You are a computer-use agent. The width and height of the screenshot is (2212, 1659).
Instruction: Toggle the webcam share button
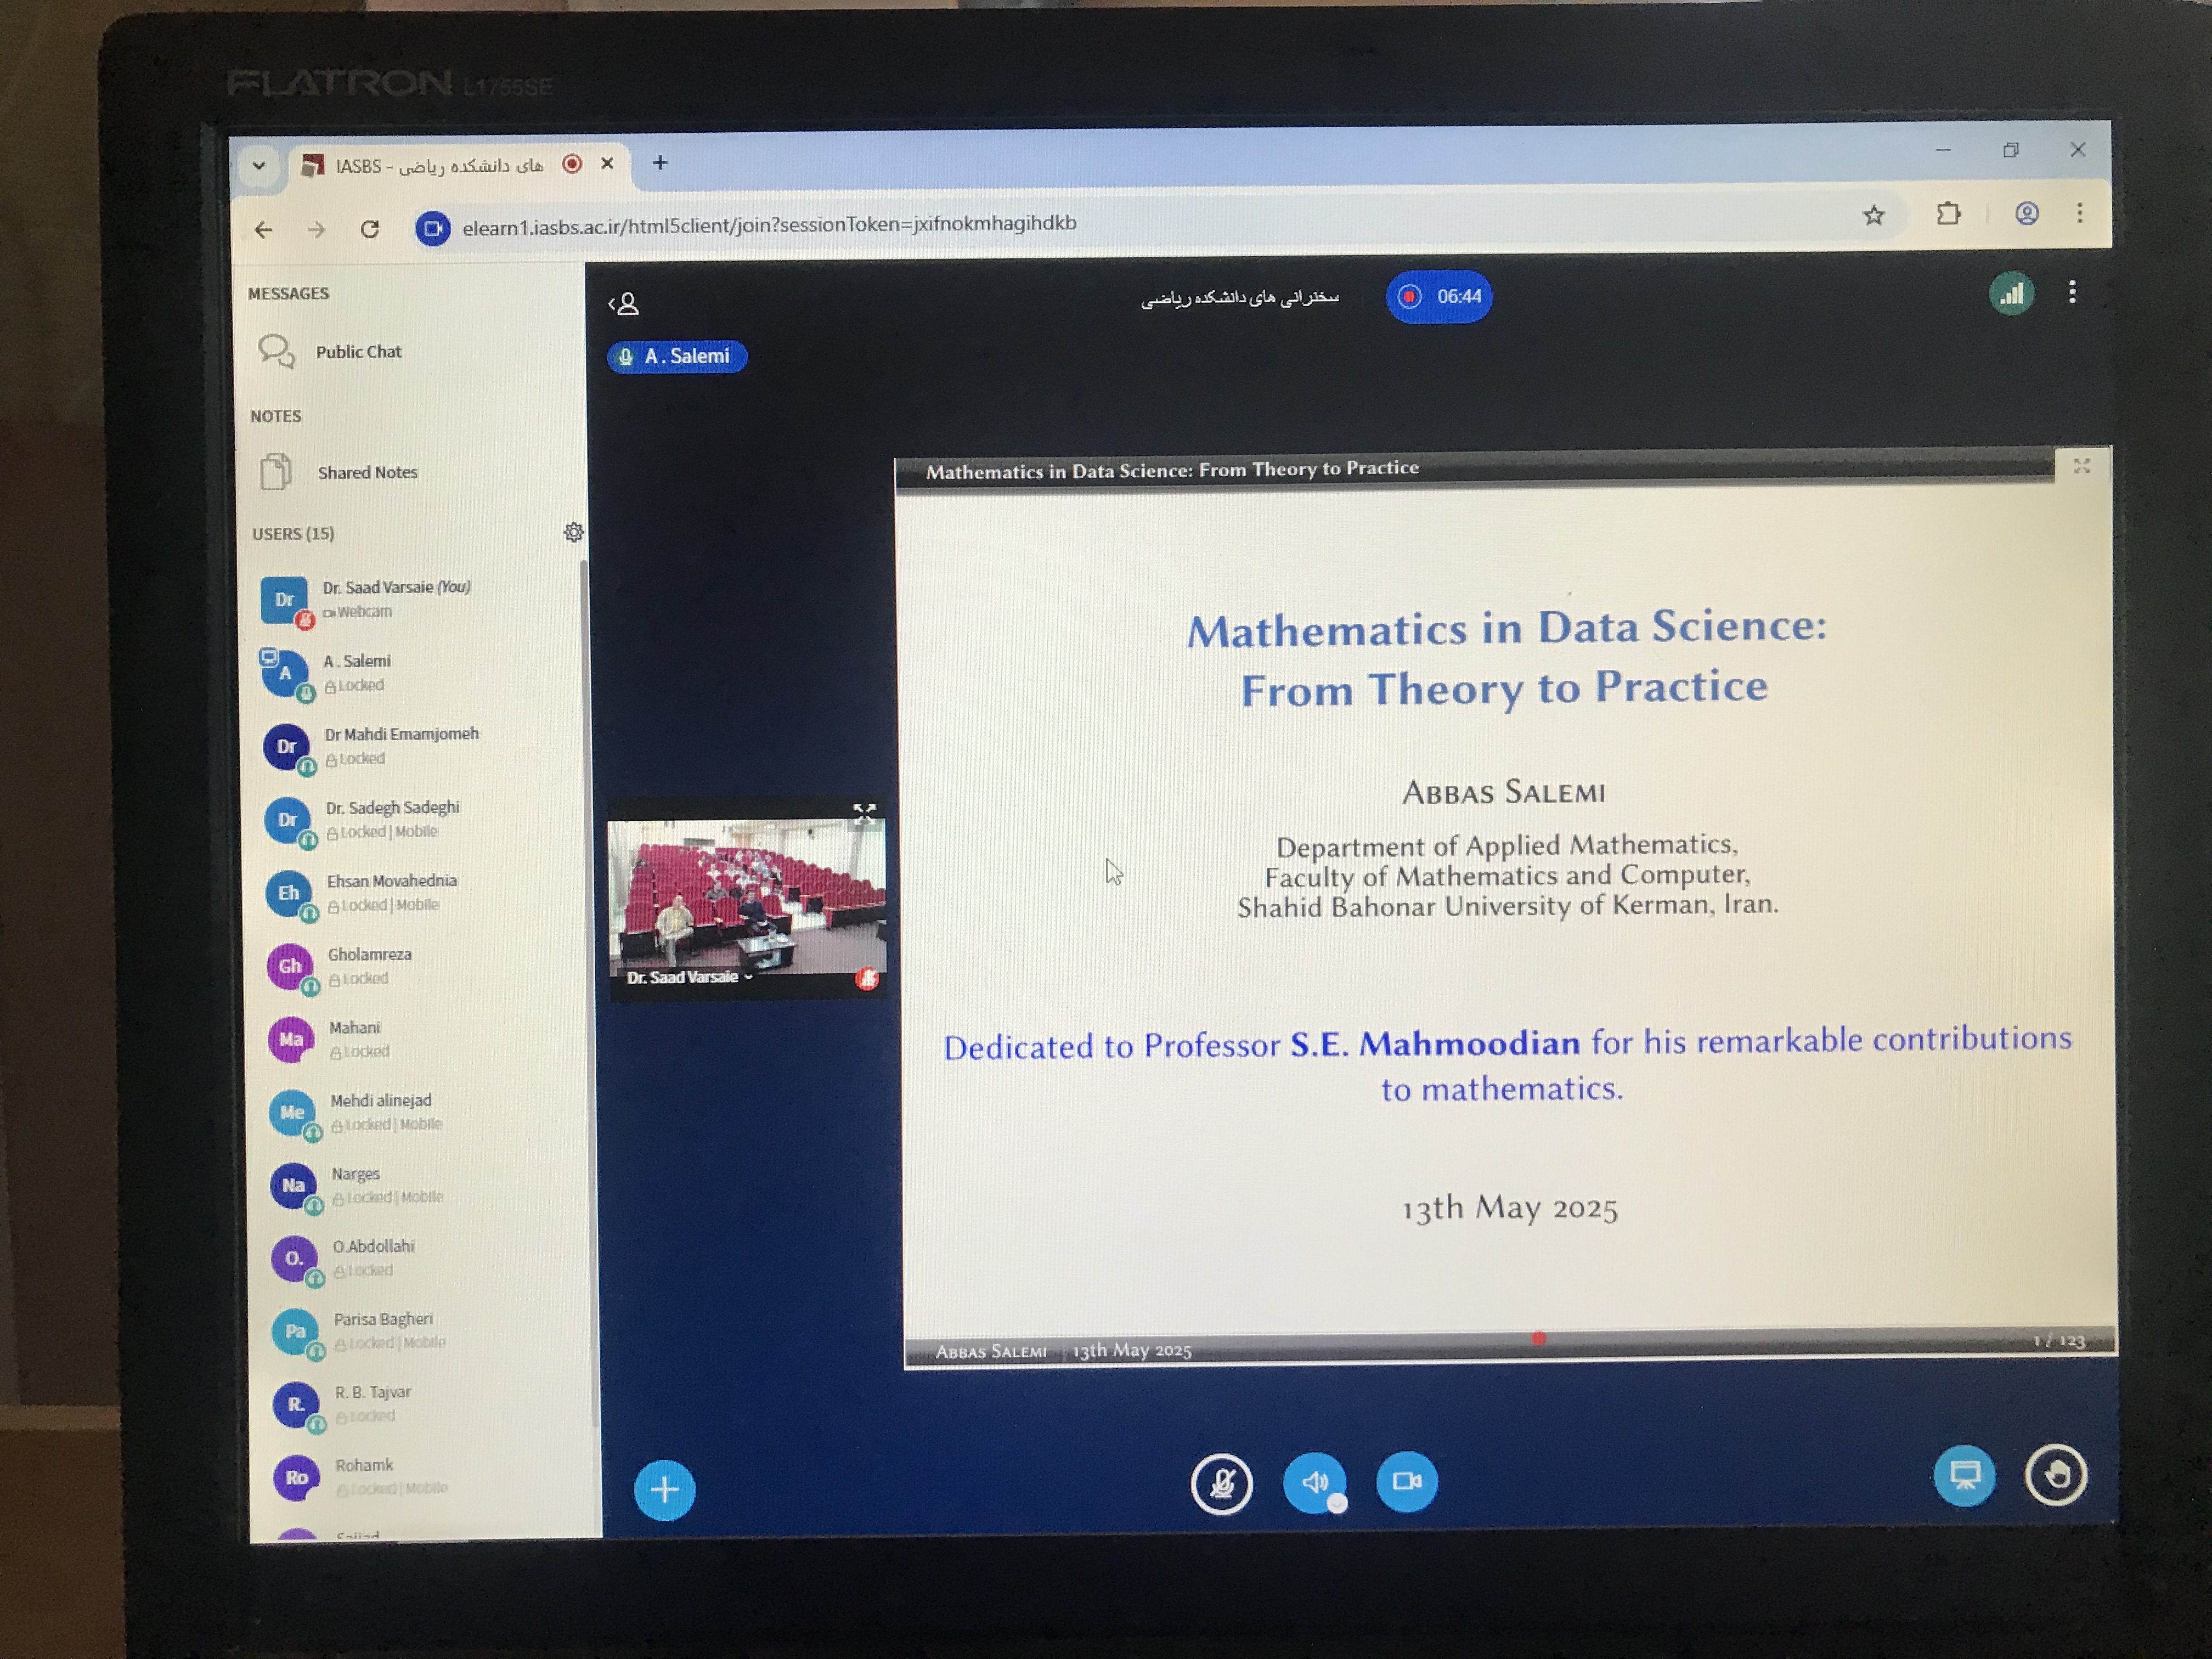point(1406,1481)
